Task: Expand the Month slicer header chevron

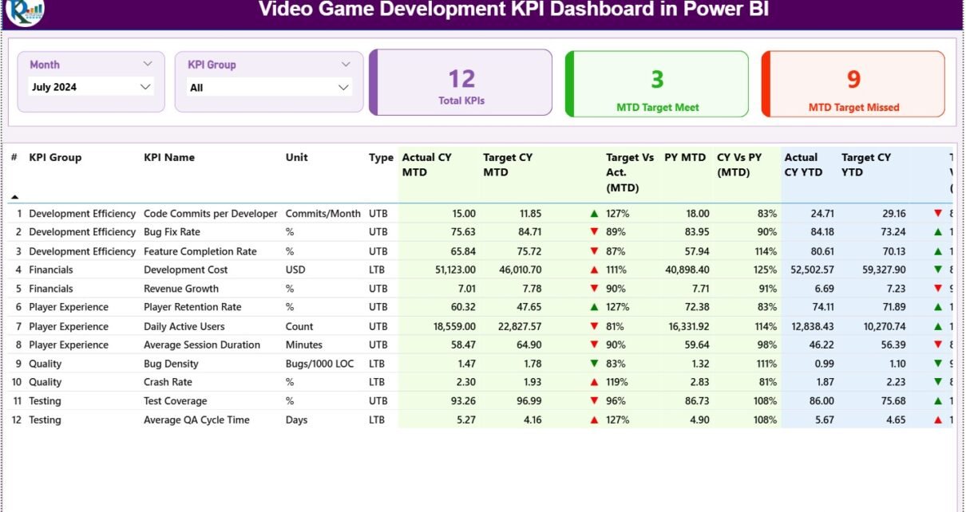Action: [x=148, y=64]
